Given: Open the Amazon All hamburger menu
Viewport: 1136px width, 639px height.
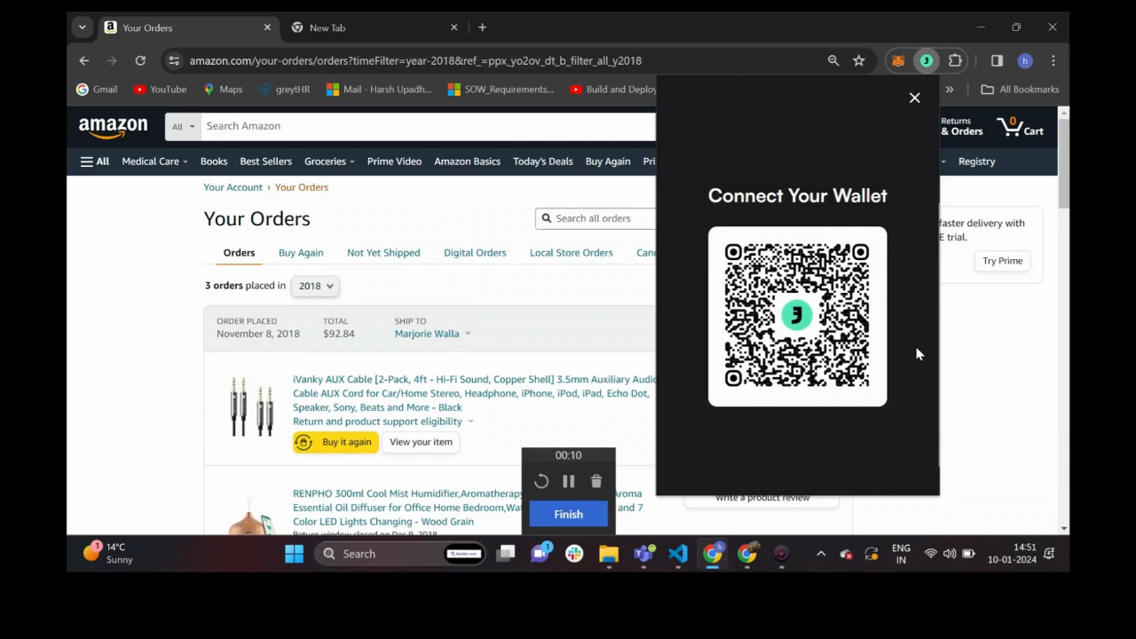Looking at the screenshot, I should (x=95, y=162).
